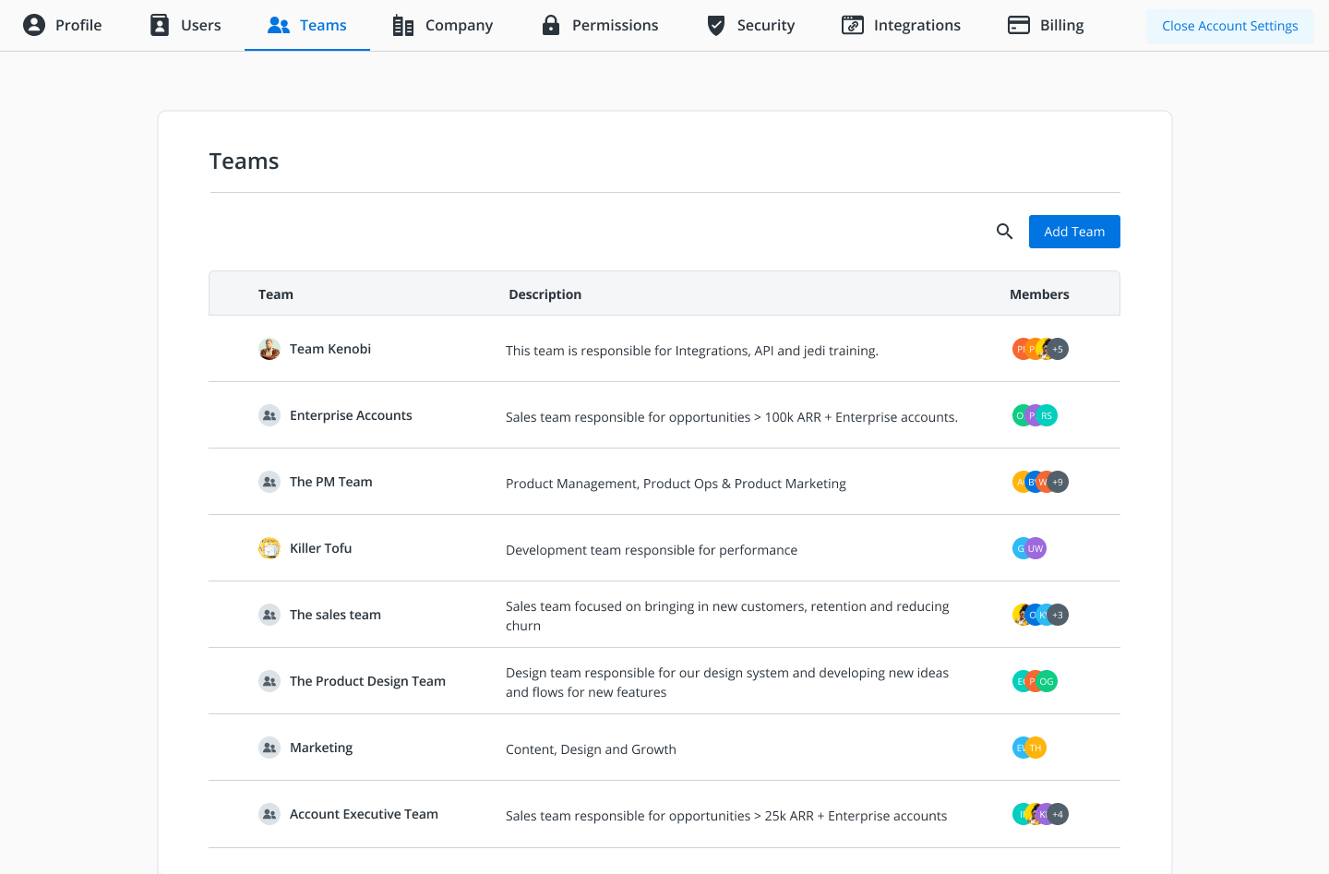The width and height of the screenshot is (1329, 874).
Task: Open the Profile icon in the top nav
Action: tap(34, 25)
